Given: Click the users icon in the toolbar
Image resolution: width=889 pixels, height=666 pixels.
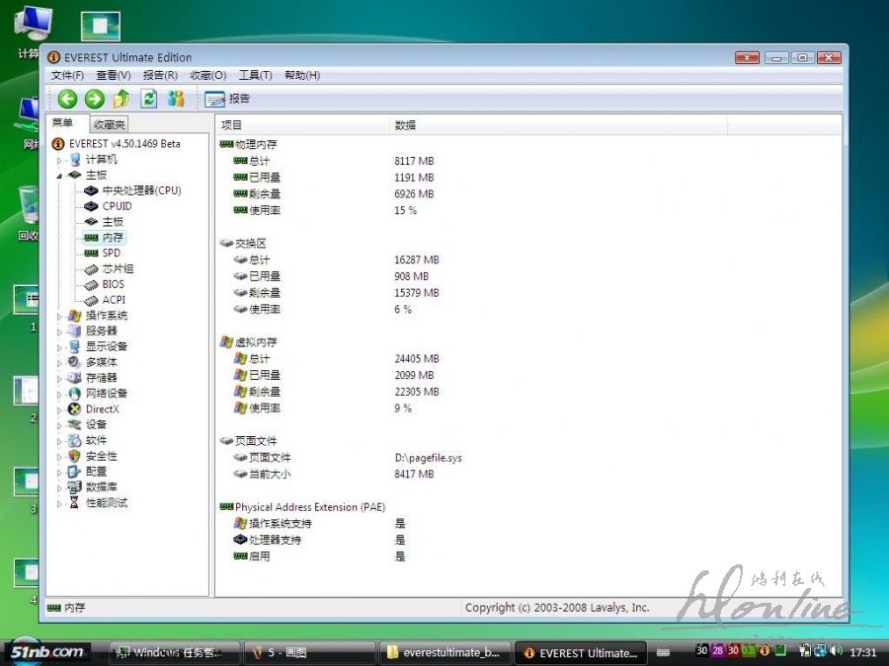Looking at the screenshot, I should pyautogui.click(x=176, y=99).
